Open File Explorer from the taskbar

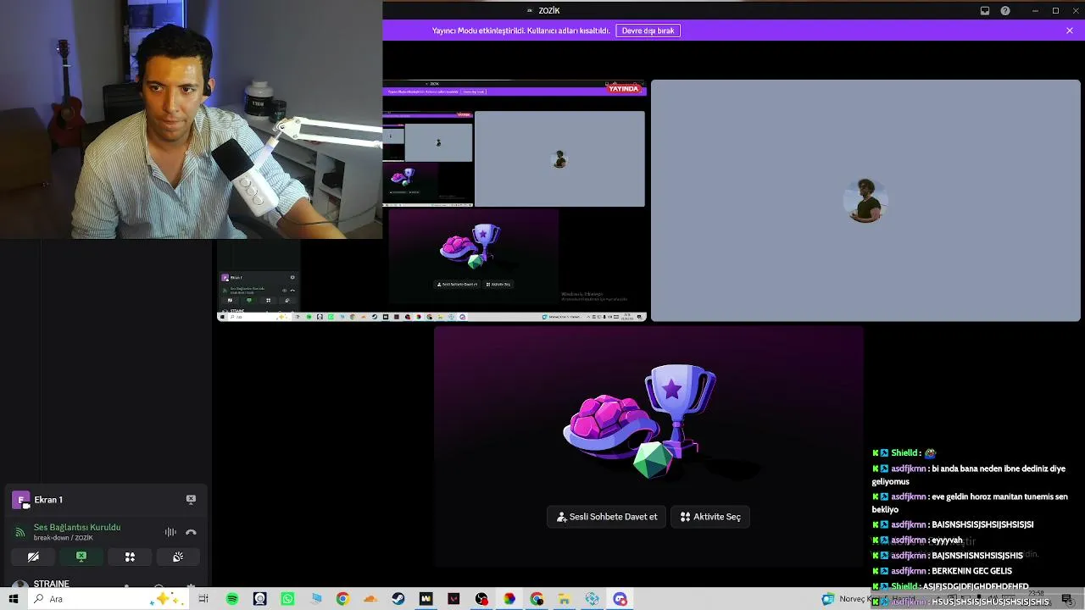coord(564,599)
